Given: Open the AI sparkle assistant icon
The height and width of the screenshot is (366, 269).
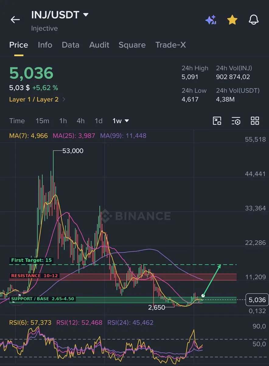Looking at the screenshot, I should click(x=211, y=20).
